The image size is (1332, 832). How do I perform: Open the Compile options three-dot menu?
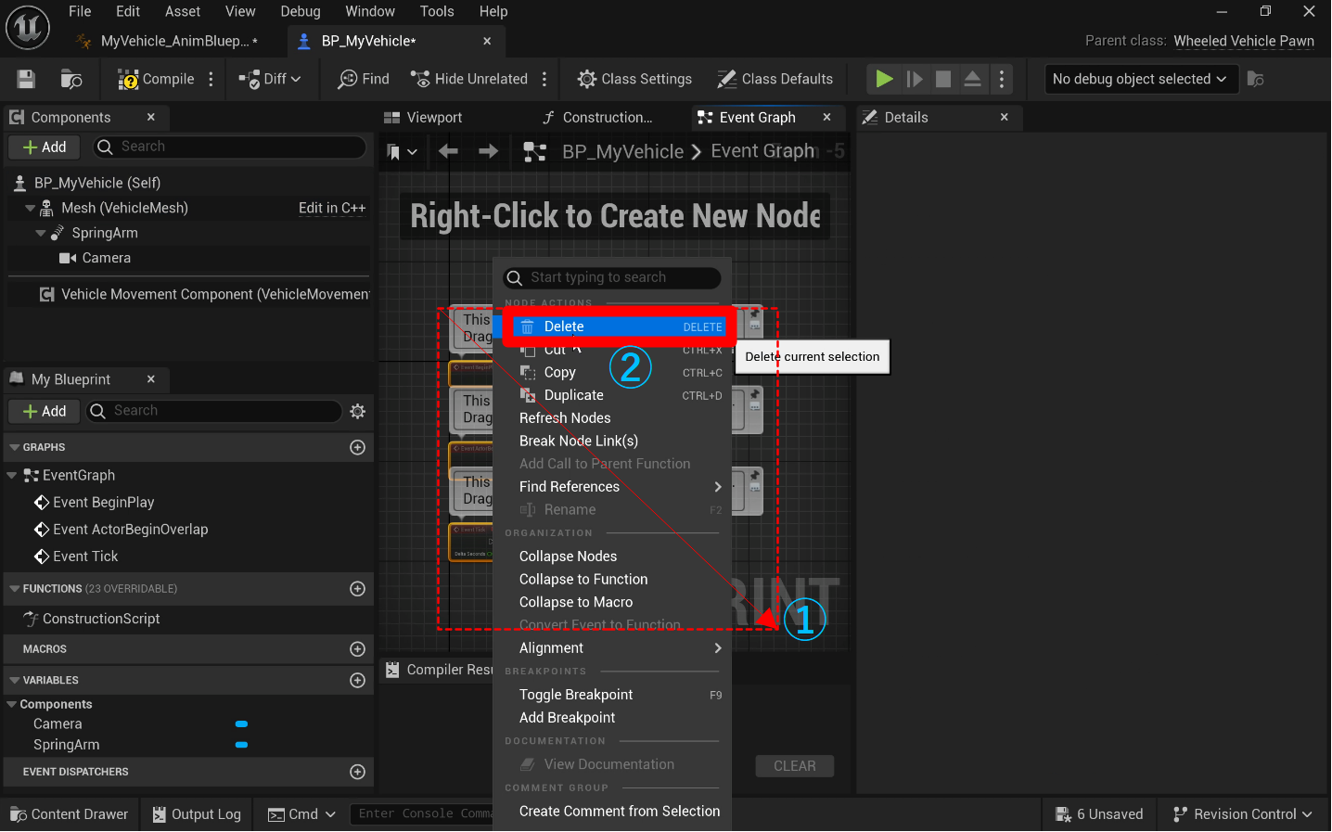pos(211,79)
